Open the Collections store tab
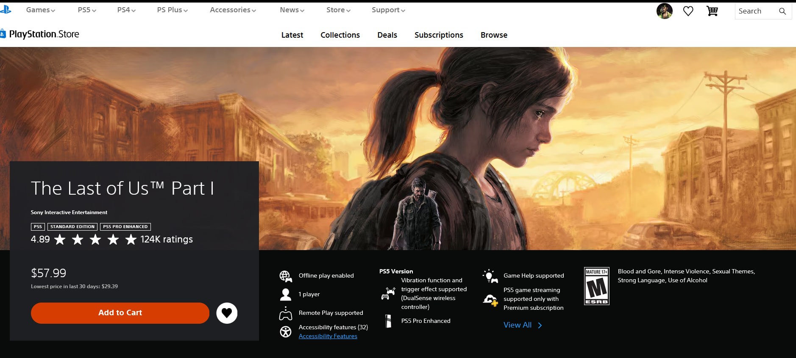This screenshot has width=796, height=358. (x=340, y=35)
